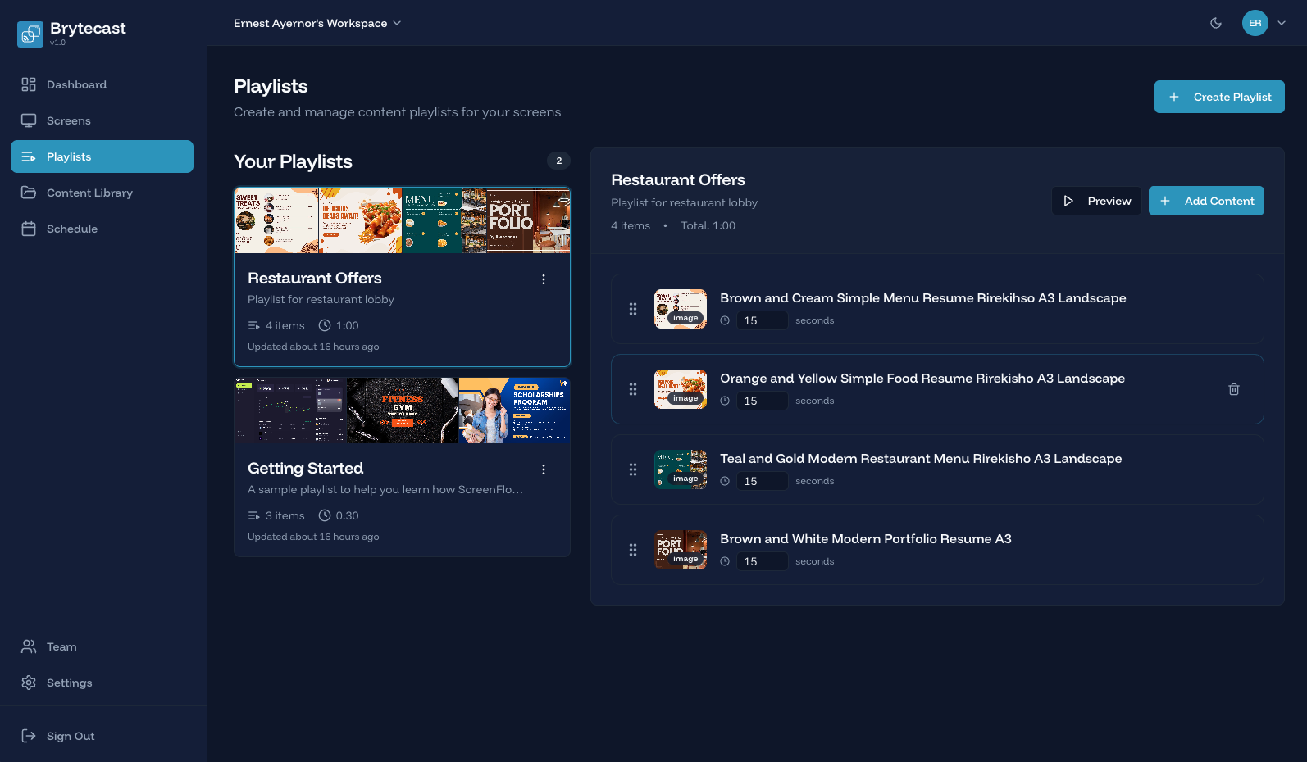Open the Team page
The width and height of the screenshot is (1307, 762).
click(102, 646)
